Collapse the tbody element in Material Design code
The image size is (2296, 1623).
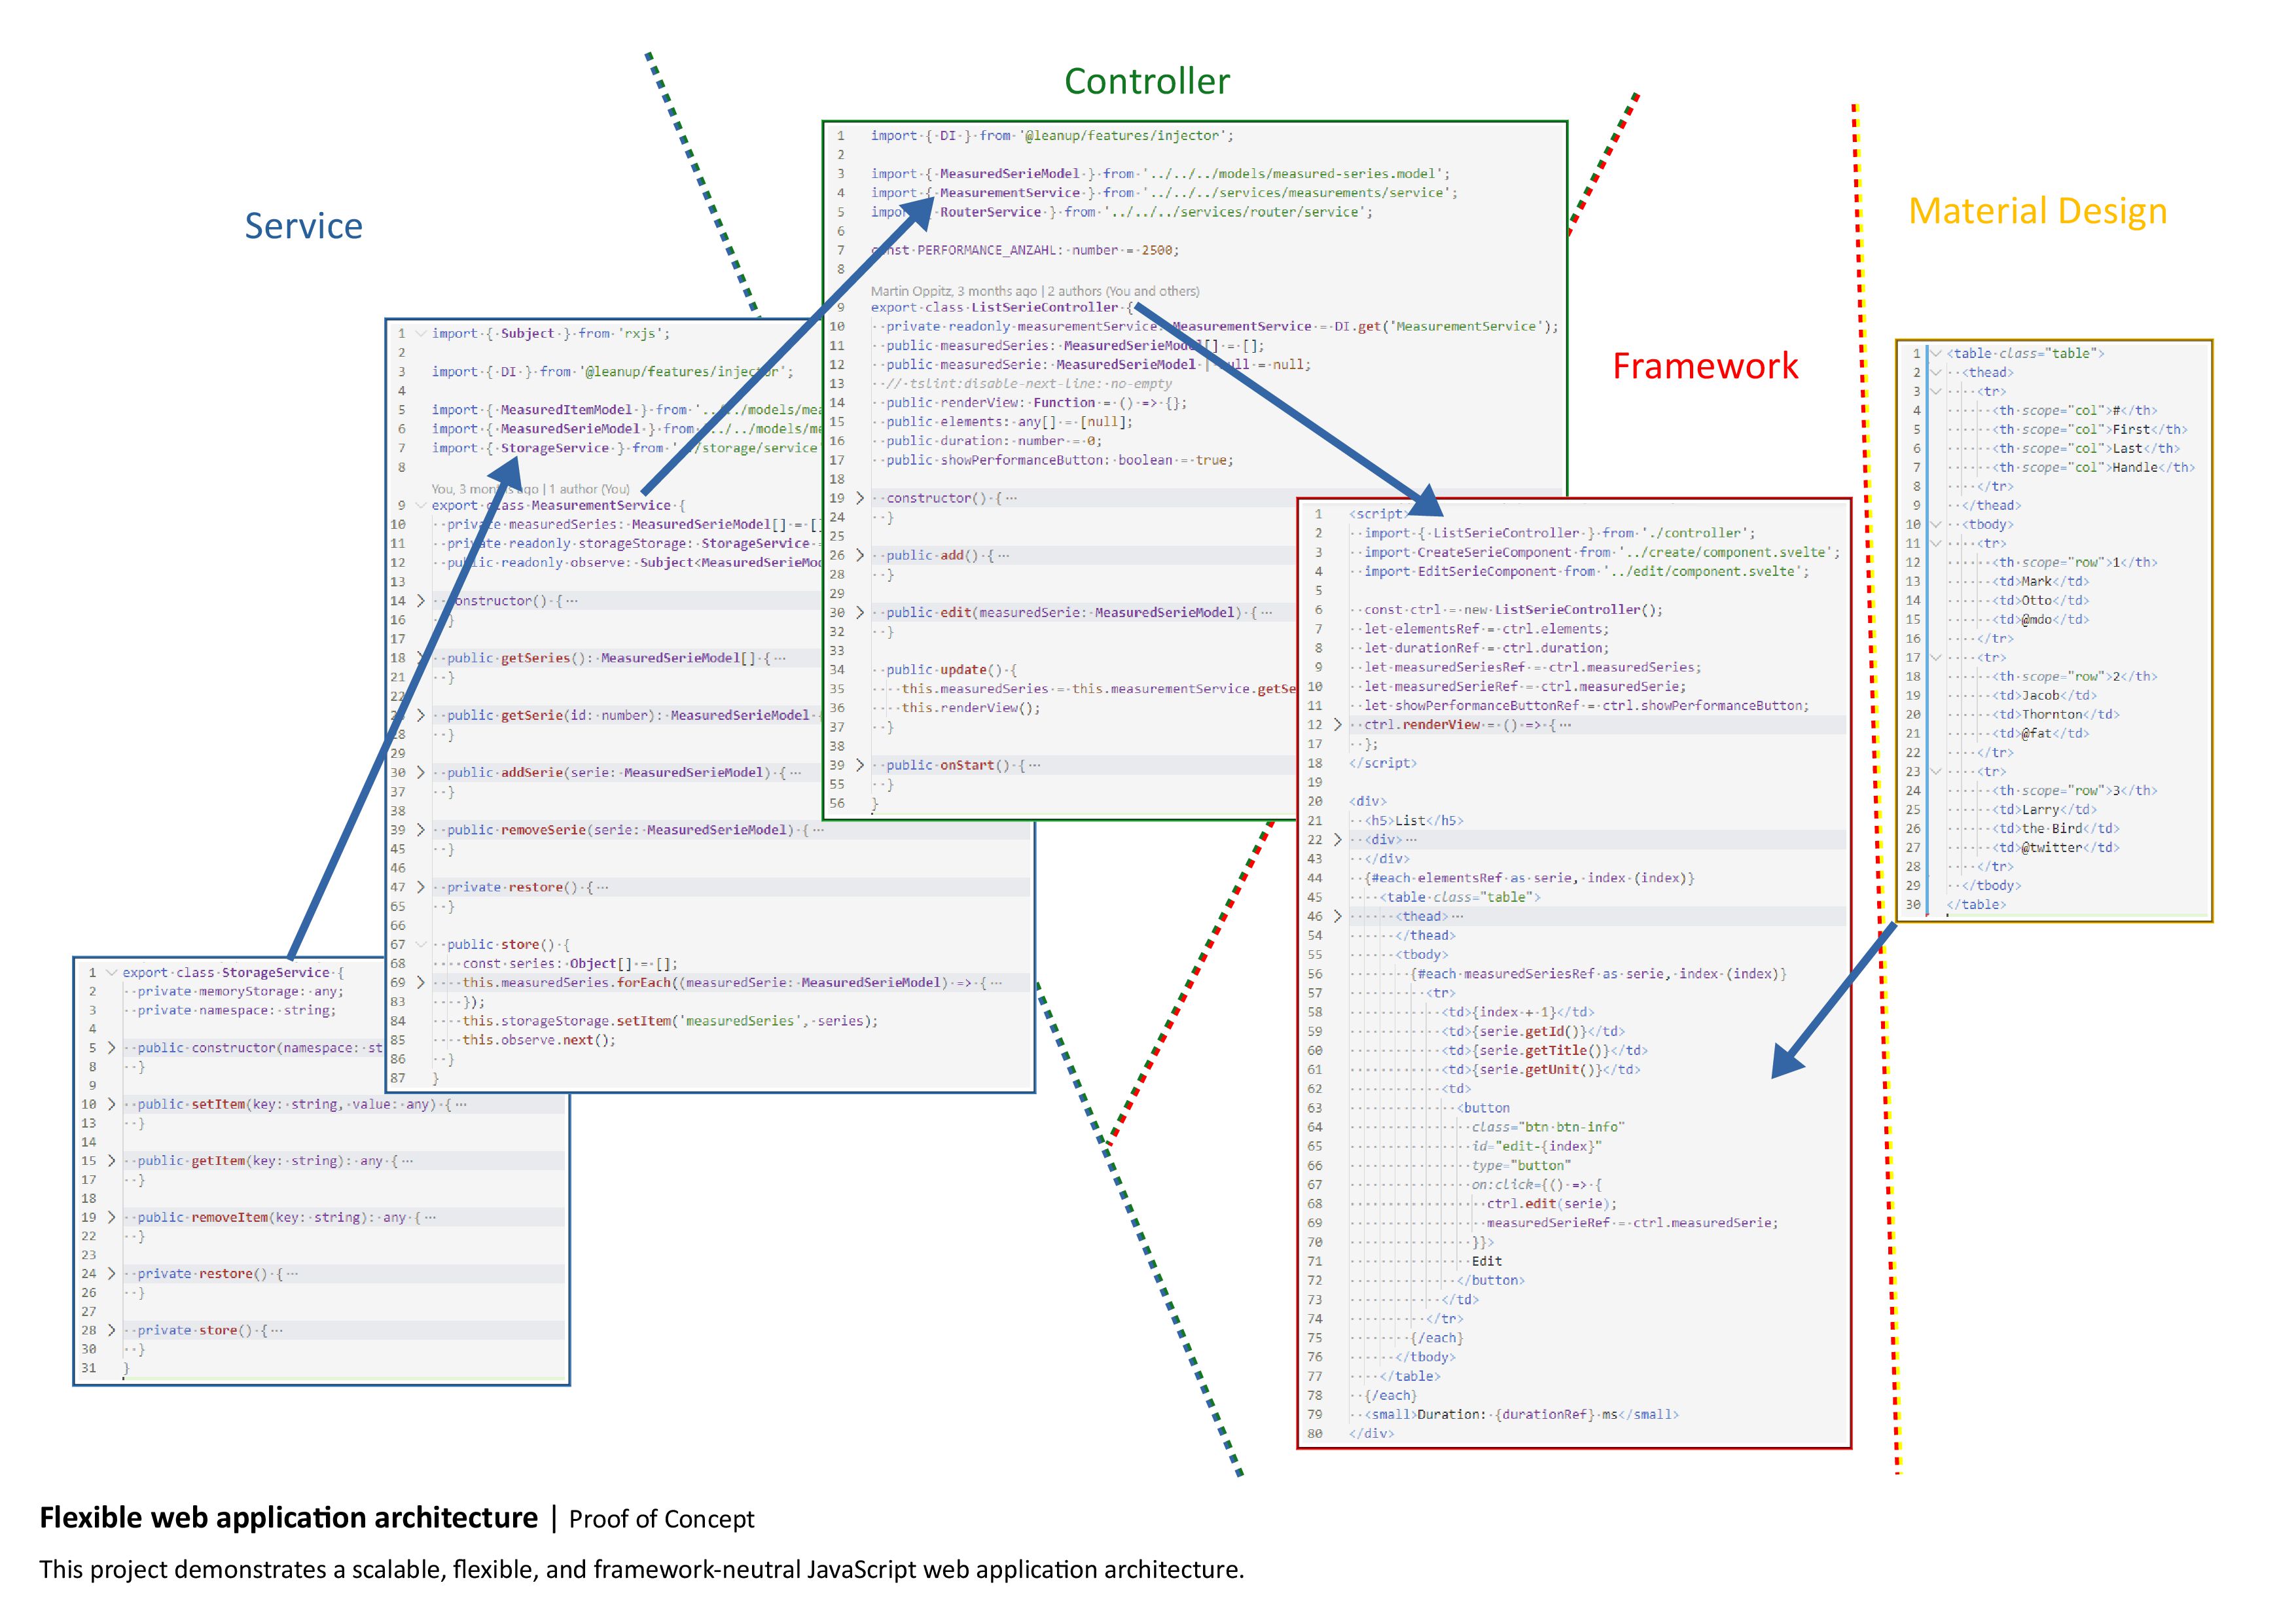pyautogui.click(x=1937, y=524)
